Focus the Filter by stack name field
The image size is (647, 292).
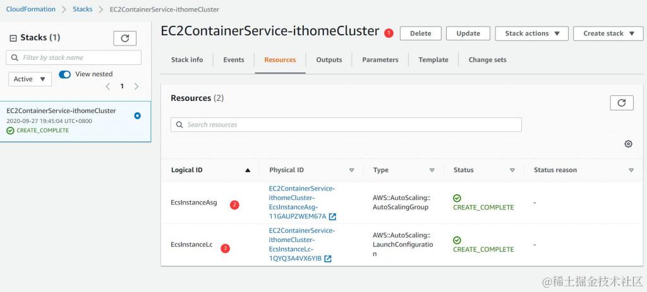pyautogui.click(x=73, y=57)
